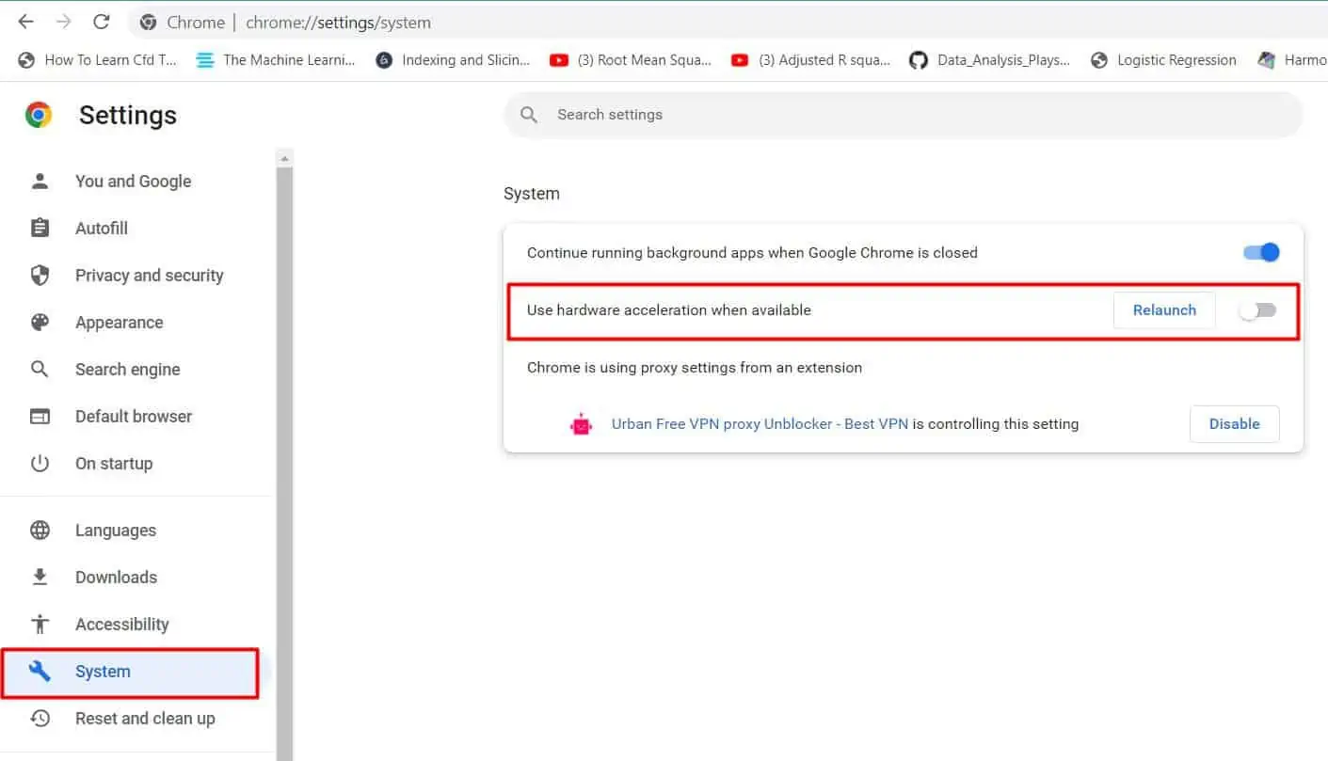Image resolution: width=1328 pixels, height=761 pixels.
Task: Click the You and Google person icon
Action: click(x=40, y=181)
